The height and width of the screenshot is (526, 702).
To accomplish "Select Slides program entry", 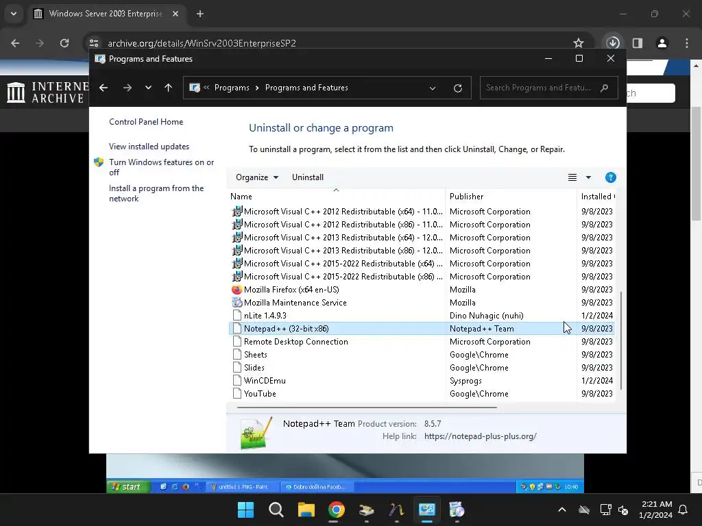I will (x=422, y=367).
